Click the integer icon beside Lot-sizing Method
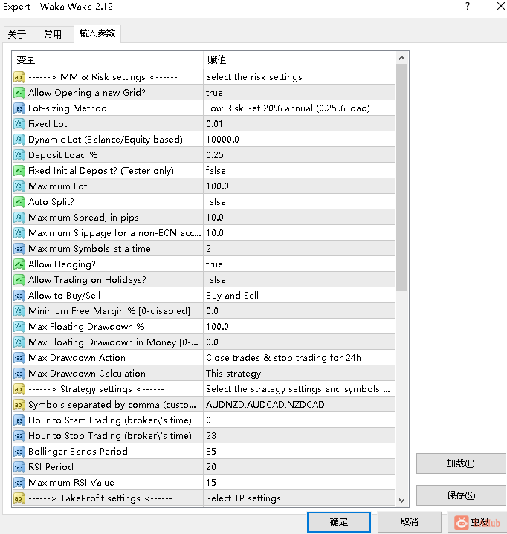The width and height of the screenshot is (507, 534). [19, 108]
